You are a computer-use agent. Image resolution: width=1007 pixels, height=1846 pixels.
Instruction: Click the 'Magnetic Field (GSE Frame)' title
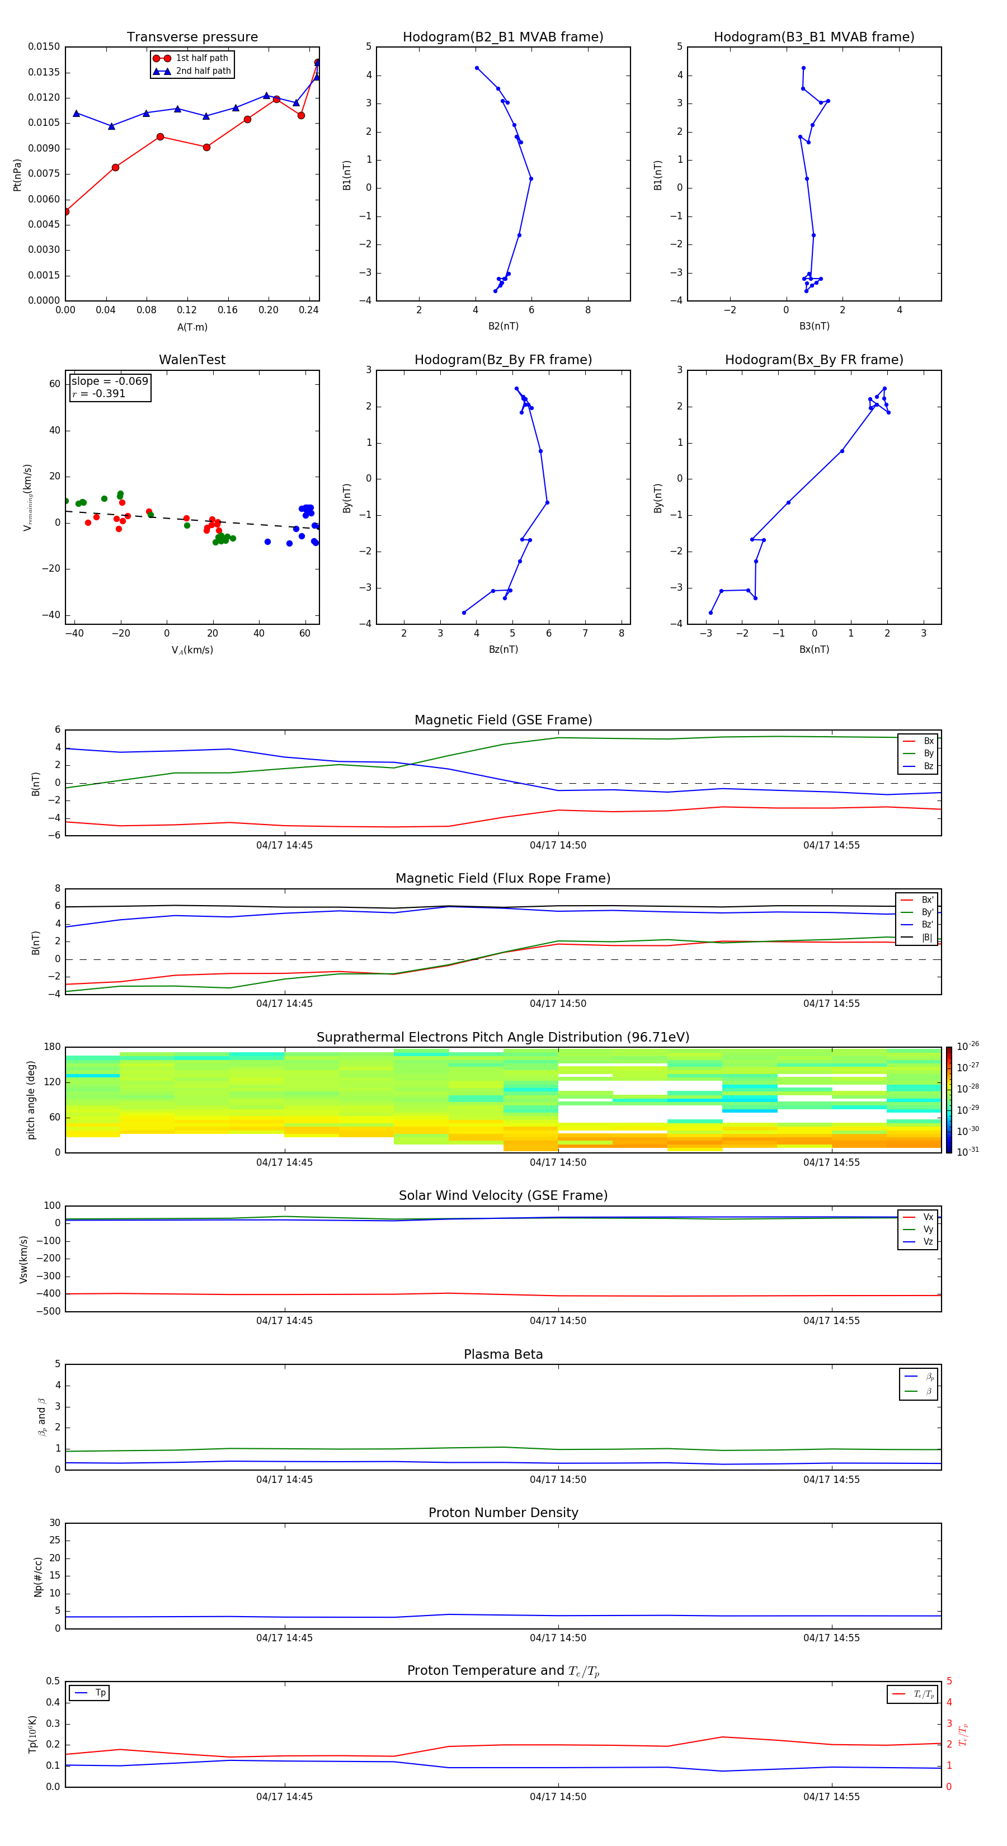click(x=503, y=720)
